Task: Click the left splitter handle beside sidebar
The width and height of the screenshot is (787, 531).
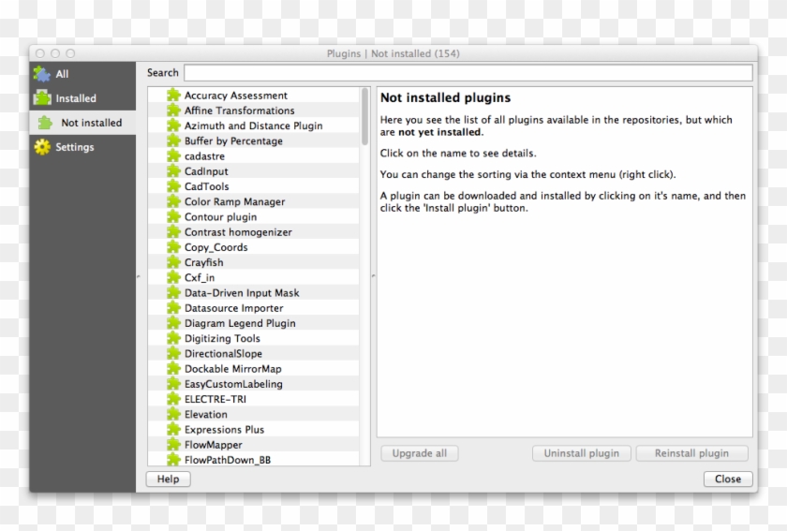Action: [139, 276]
